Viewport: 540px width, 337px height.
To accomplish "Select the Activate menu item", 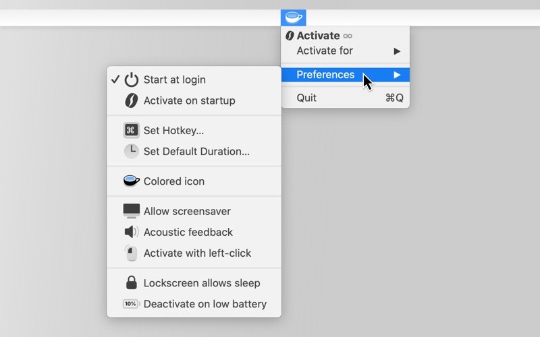I will (318, 36).
